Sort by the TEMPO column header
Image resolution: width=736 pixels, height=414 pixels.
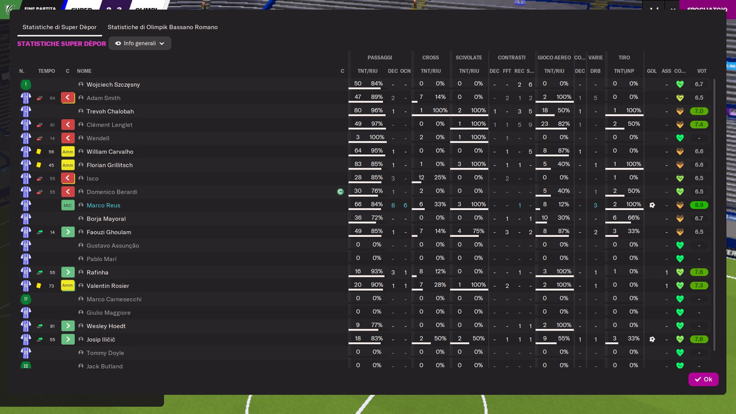tap(47, 71)
